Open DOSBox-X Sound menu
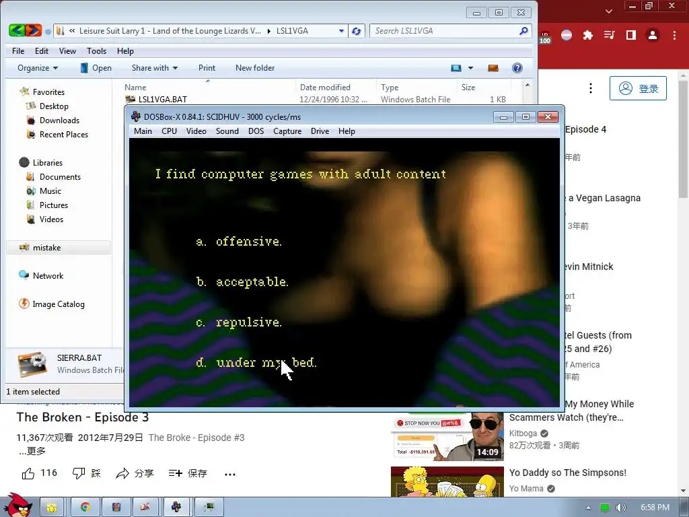 pyautogui.click(x=227, y=131)
